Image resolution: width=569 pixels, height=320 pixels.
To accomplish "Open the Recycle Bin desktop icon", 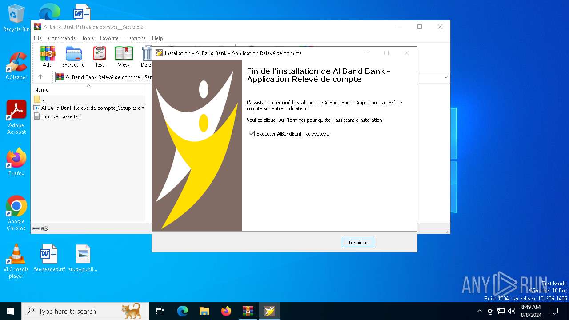I will [x=16, y=18].
